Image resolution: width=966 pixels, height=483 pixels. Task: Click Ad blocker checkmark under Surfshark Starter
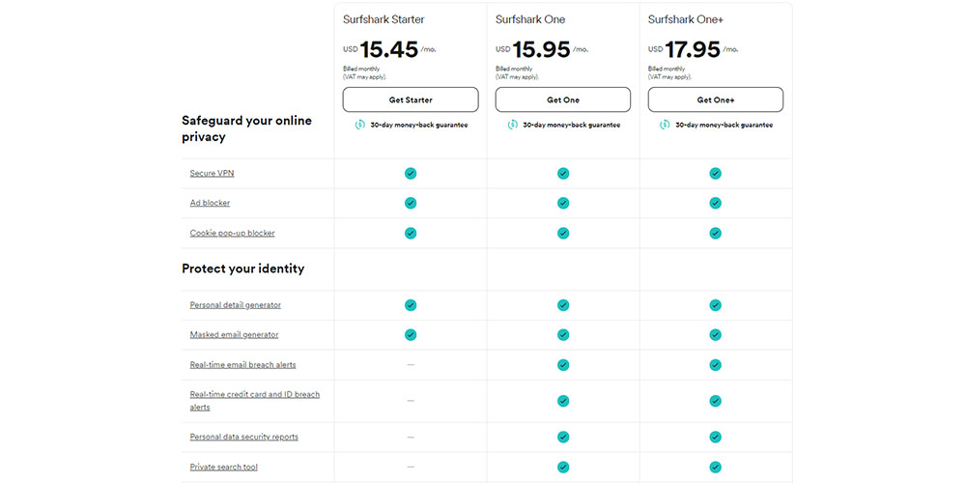[411, 203]
